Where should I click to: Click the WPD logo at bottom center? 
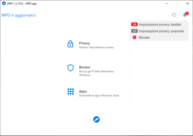pos(96,119)
